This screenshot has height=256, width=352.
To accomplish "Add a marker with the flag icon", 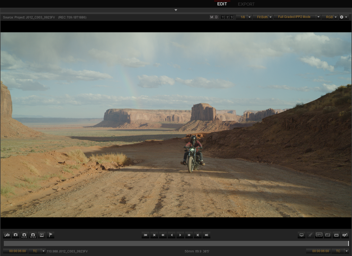I will pos(51,235).
